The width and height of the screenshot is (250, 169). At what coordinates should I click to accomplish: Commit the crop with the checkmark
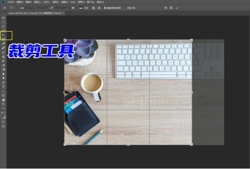point(177,8)
